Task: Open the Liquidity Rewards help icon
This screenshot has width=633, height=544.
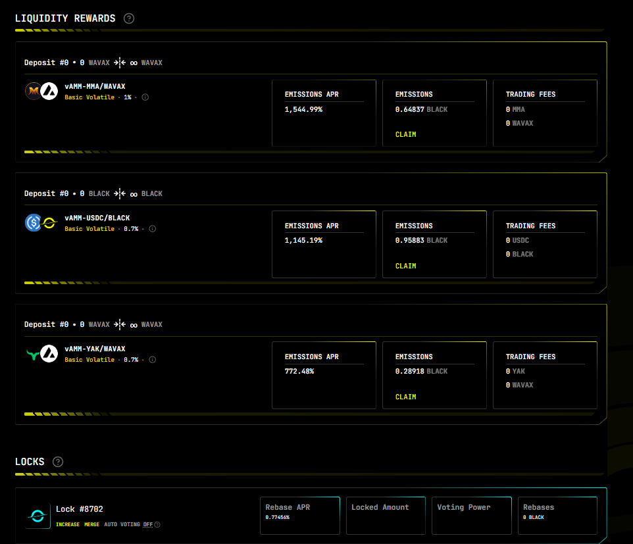Action: pos(129,18)
